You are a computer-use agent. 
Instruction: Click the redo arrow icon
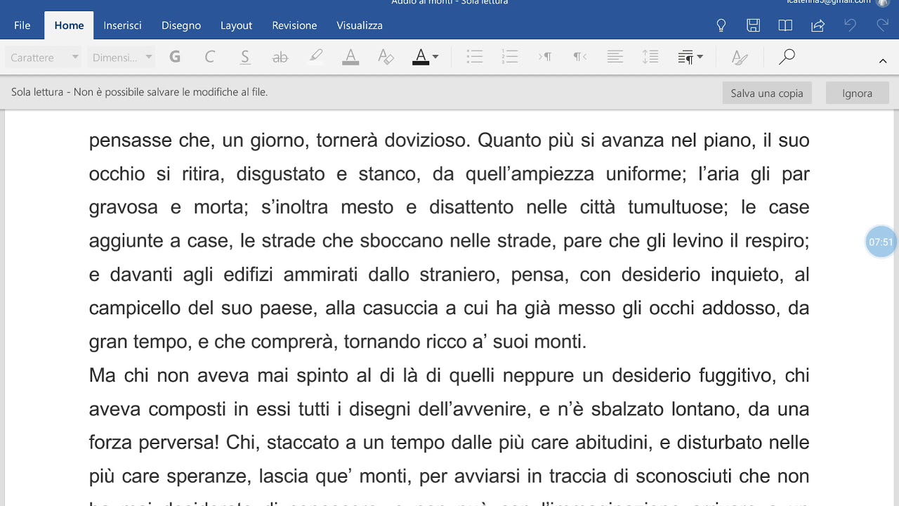(x=883, y=25)
